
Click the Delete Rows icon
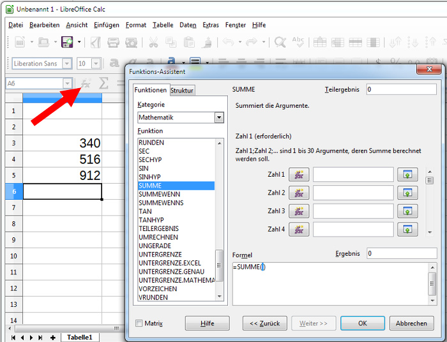(356, 42)
